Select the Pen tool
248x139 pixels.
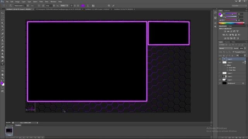(x=2, y=61)
